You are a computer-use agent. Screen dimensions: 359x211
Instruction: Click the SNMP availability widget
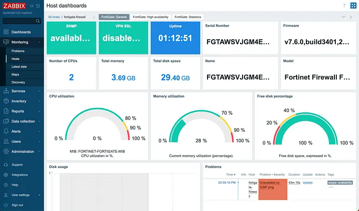click(x=71, y=38)
